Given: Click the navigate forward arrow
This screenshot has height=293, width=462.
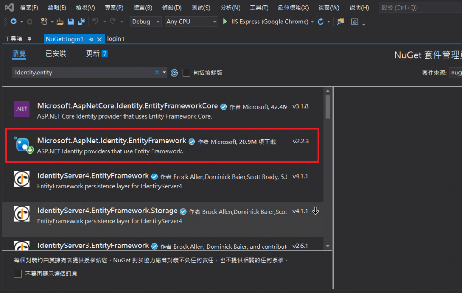Looking at the screenshot, I should 29,22.
